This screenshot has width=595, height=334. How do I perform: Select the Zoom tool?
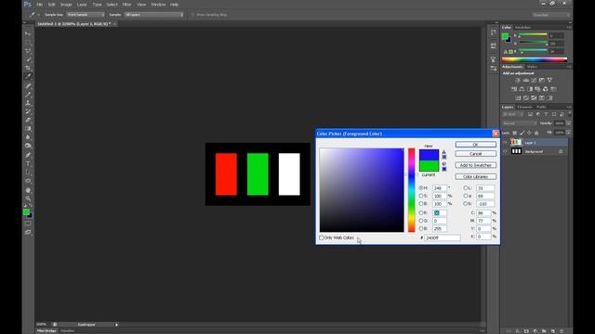pos(28,199)
